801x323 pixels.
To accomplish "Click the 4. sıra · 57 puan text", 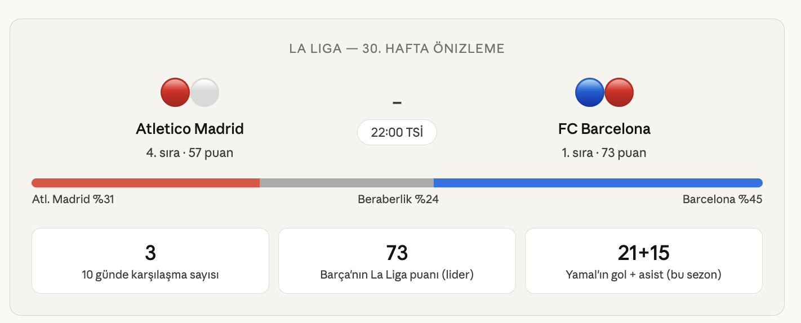I will click(190, 152).
